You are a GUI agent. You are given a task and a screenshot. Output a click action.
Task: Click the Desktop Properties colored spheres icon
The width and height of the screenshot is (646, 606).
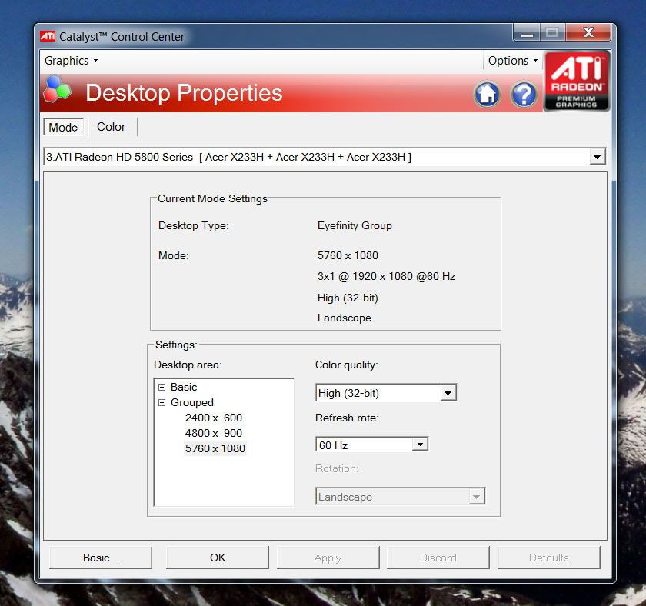(57, 89)
